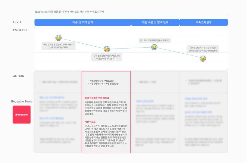Click the '마이페이지' > '배송조회' action item
This screenshot has width=247, height=163.
click(x=102, y=81)
